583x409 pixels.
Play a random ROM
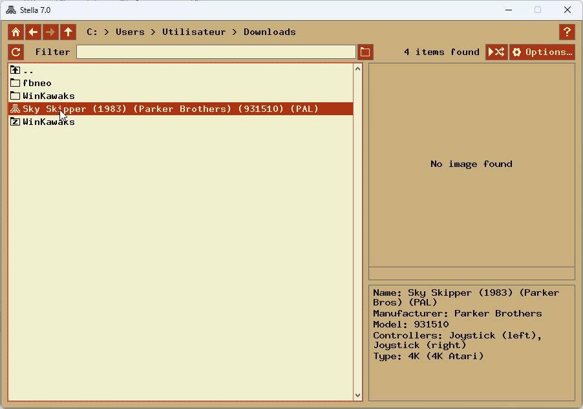click(496, 52)
